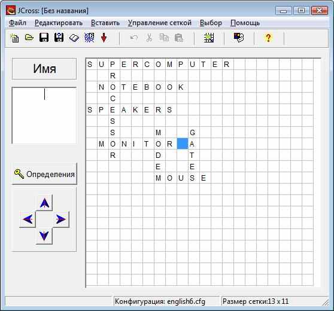Open the Управление сеткой menu
334x311 pixels.
click(x=160, y=23)
